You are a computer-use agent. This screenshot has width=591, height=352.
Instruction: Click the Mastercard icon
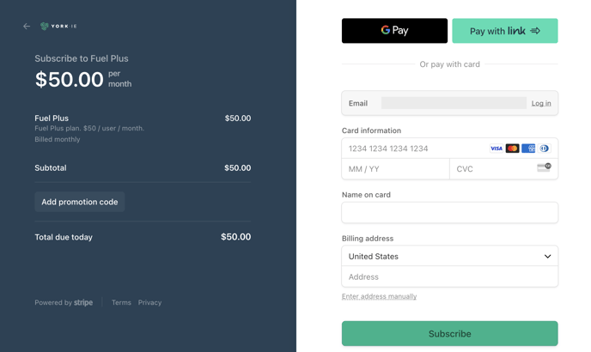[x=512, y=149]
